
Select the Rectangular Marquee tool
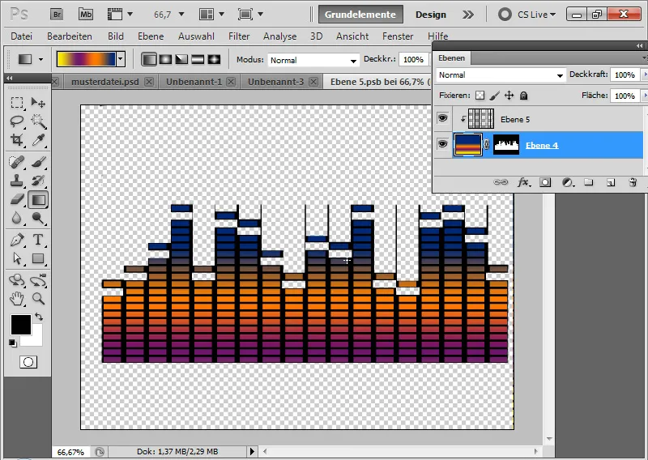coord(17,103)
